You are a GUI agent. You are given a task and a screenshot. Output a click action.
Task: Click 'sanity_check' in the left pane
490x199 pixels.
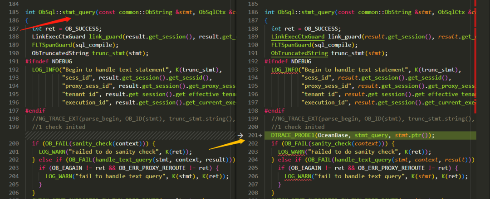pyautogui.click(x=92, y=143)
